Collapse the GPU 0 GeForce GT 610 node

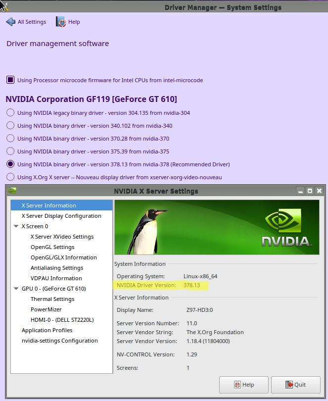tap(16, 289)
